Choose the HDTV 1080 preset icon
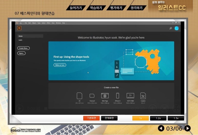 [130, 96]
